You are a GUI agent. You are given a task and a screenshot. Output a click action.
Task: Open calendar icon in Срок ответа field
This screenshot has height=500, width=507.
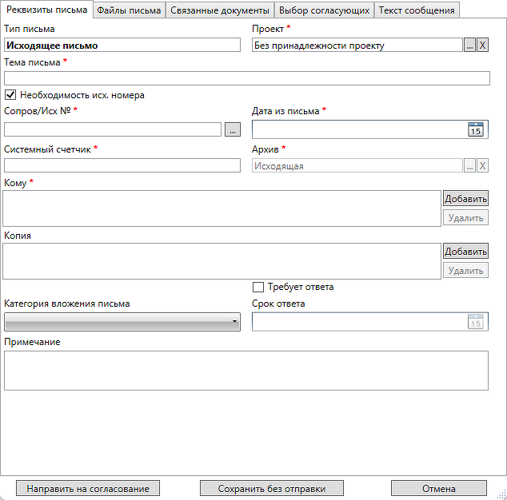pyautogui.click(x=476, y=322)
